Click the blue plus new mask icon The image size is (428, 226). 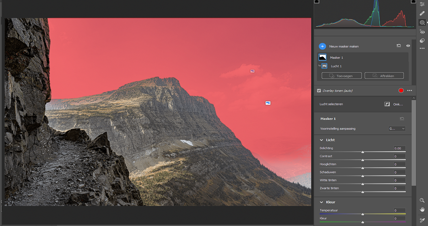(322, 46)
